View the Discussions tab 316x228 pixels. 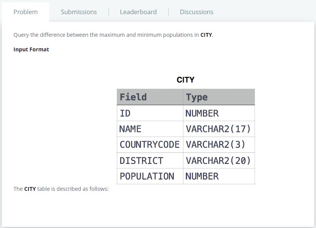pos(196,12)
